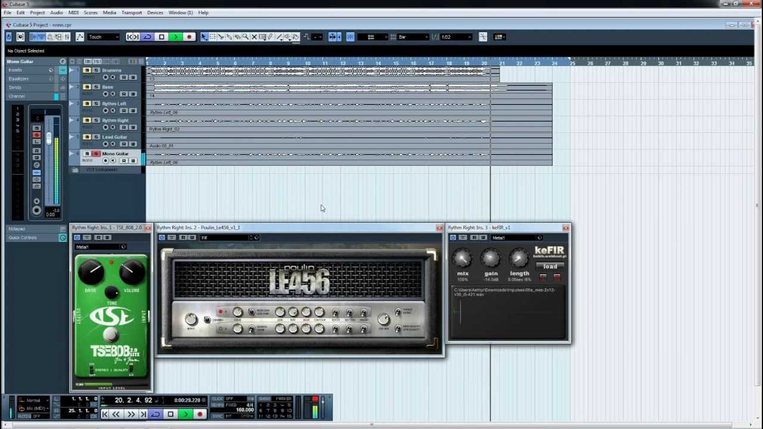Viewport: 763px width, 429px height.
Task: Select the Zoom magnifier tool
Action: (x=246, y=37)
